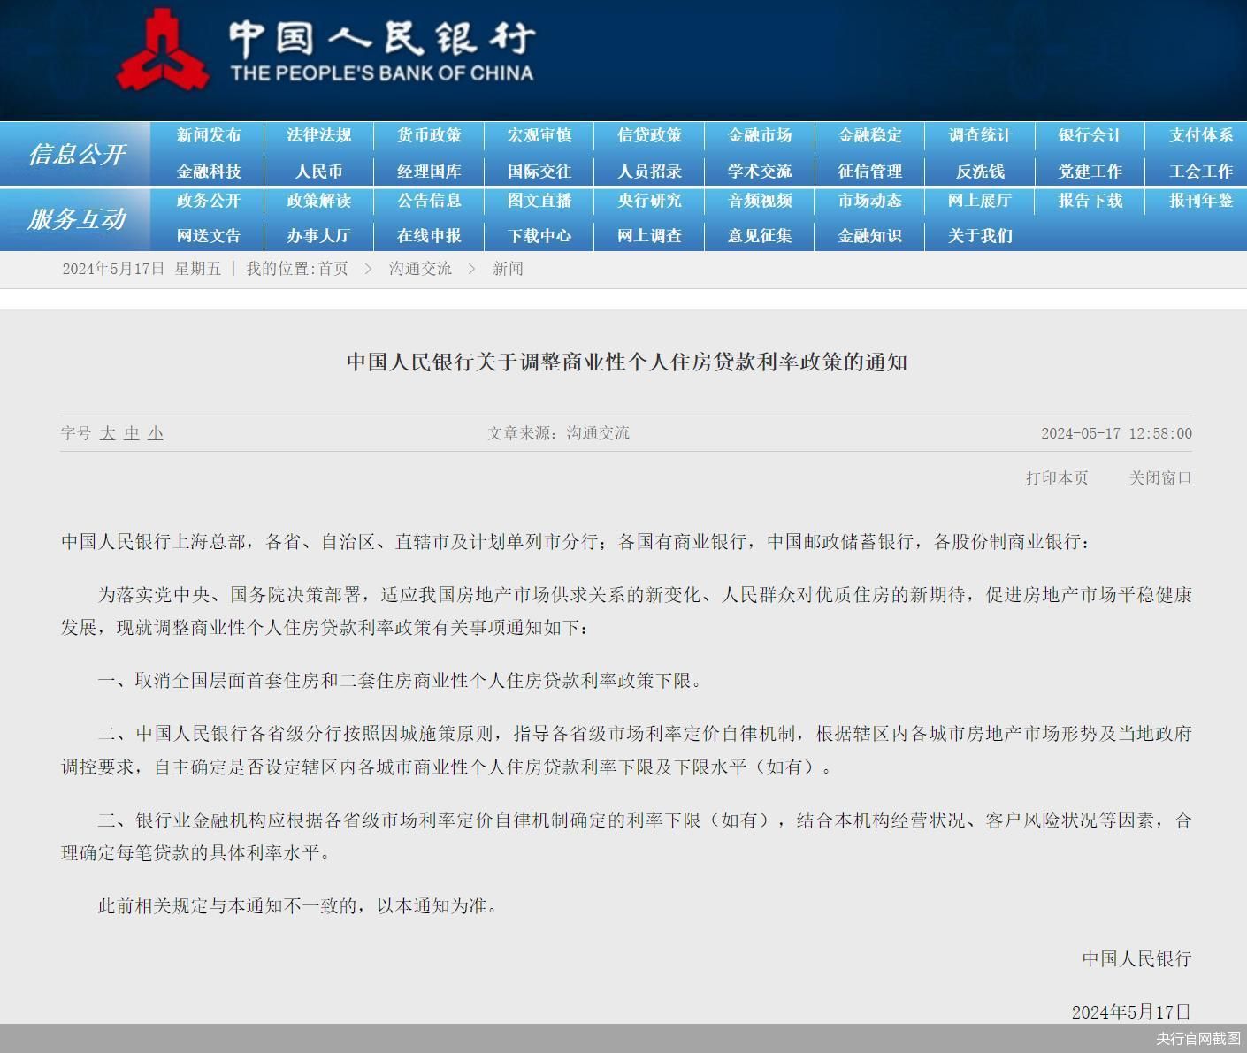
Task: Open the 新闻发布 menu item
Action: (x=208, y=135)
